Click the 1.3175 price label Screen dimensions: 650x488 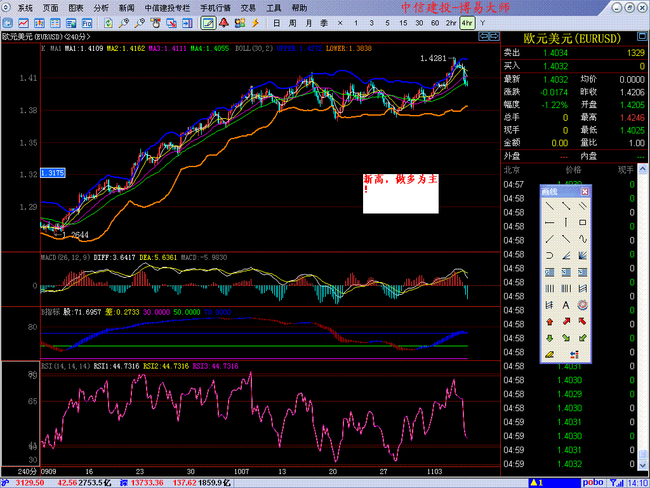click(x=53, y=173)
